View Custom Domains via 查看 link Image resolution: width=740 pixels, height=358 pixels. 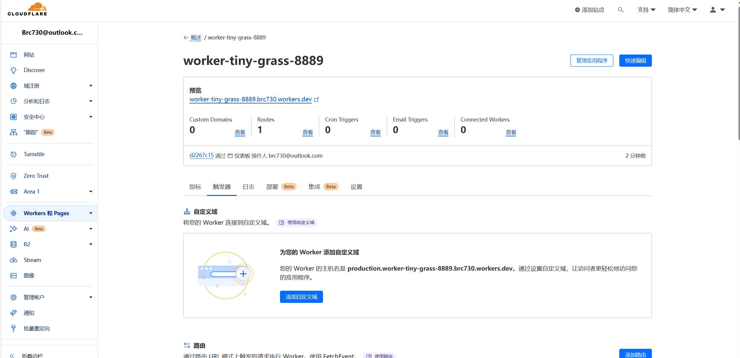tap(240, 132)
